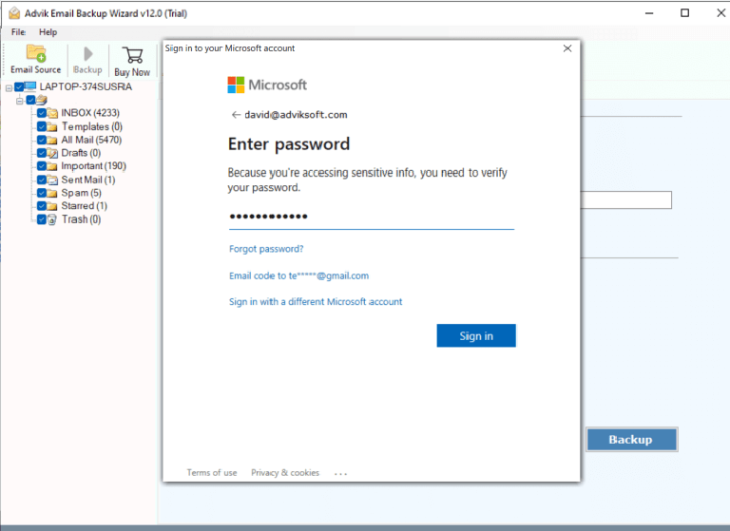Maximize the Advik Email Backup Wizard window

pos(684,13)
